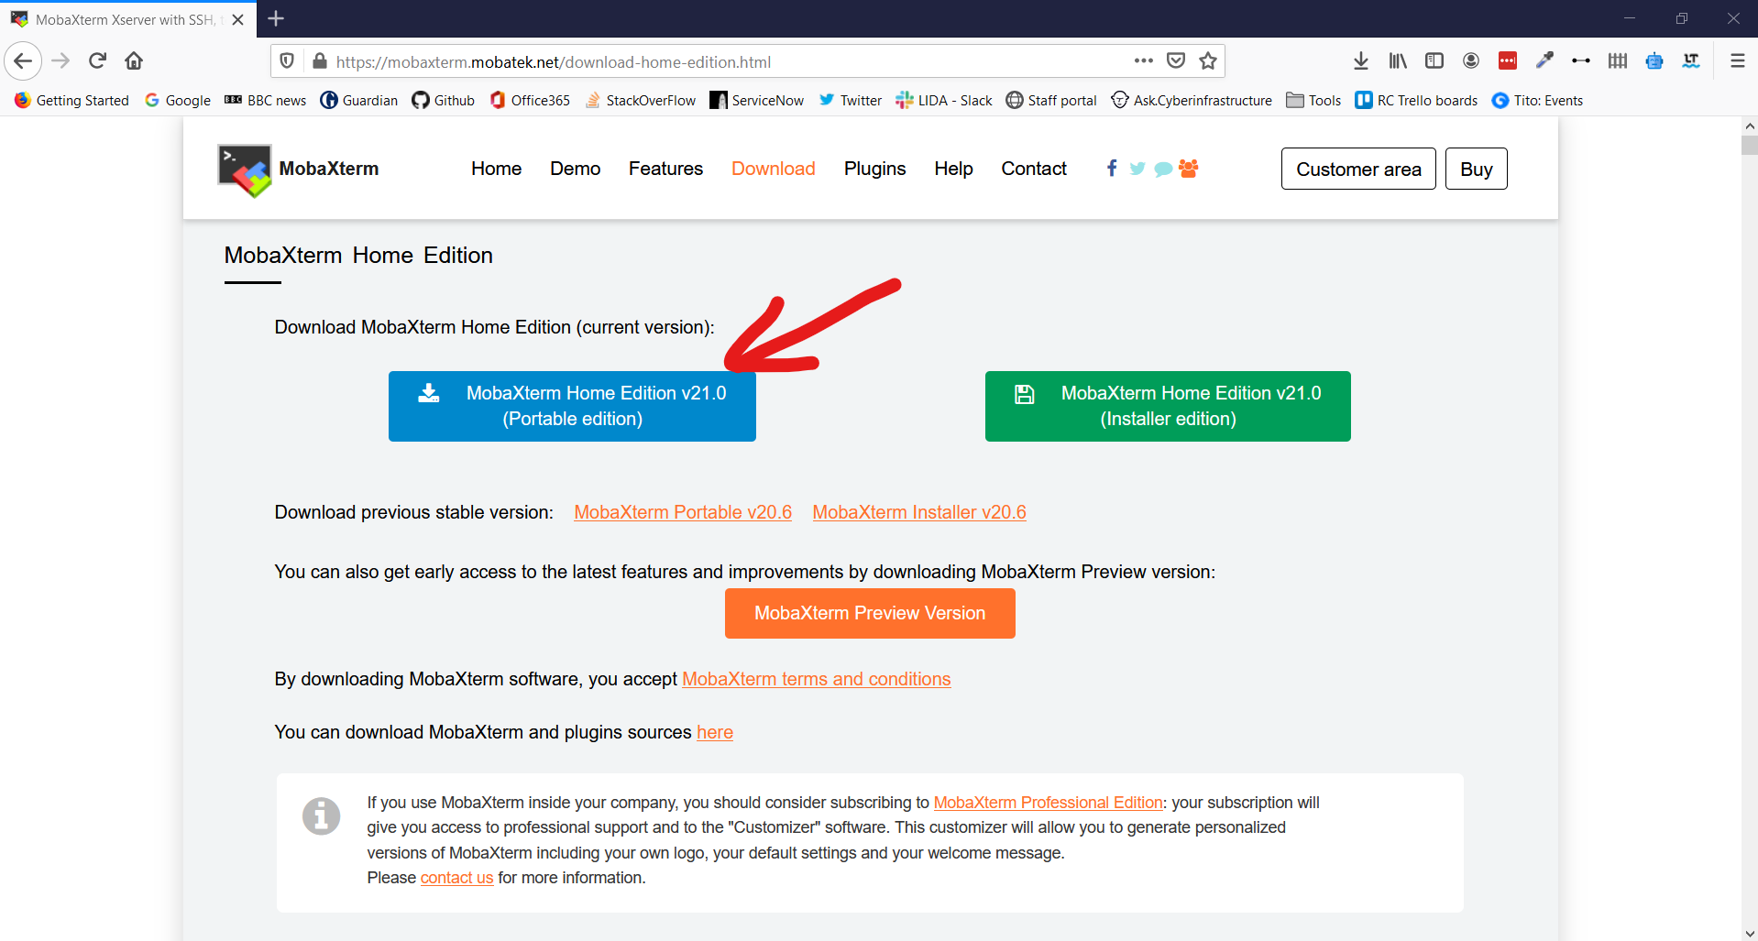Open MobaXterm Portable v20.6 link

pyautogui.click(x=683, y=512)
